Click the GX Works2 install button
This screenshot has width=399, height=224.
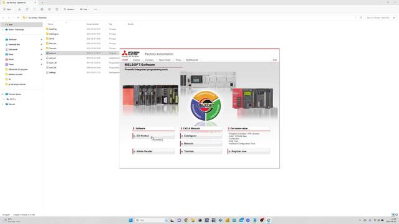tap(154, 136)
